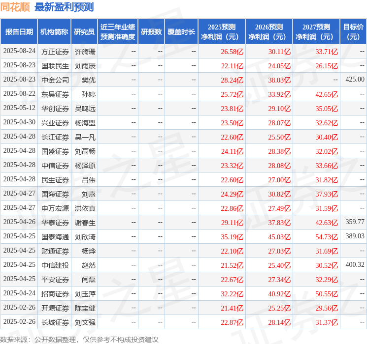The height and width of the screenshot is (344, 367).
Task: Click the 国海证券 institution cell
Action: (x=55, y=194)
